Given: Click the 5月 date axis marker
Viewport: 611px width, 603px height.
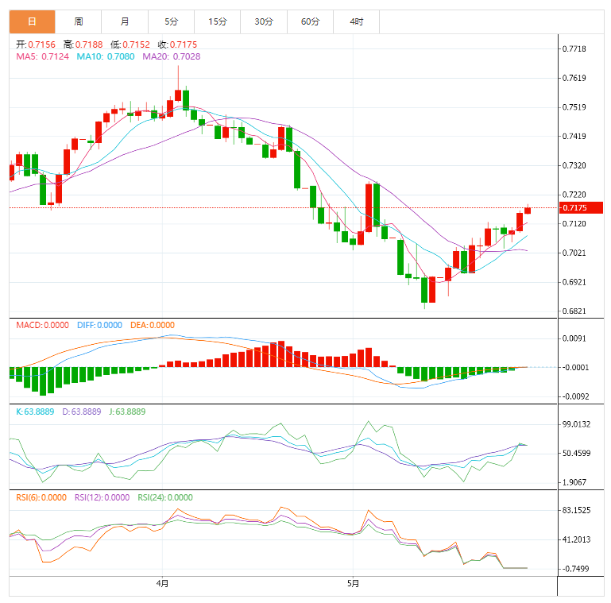Looking at the screenshot, I should pos(353,583).
